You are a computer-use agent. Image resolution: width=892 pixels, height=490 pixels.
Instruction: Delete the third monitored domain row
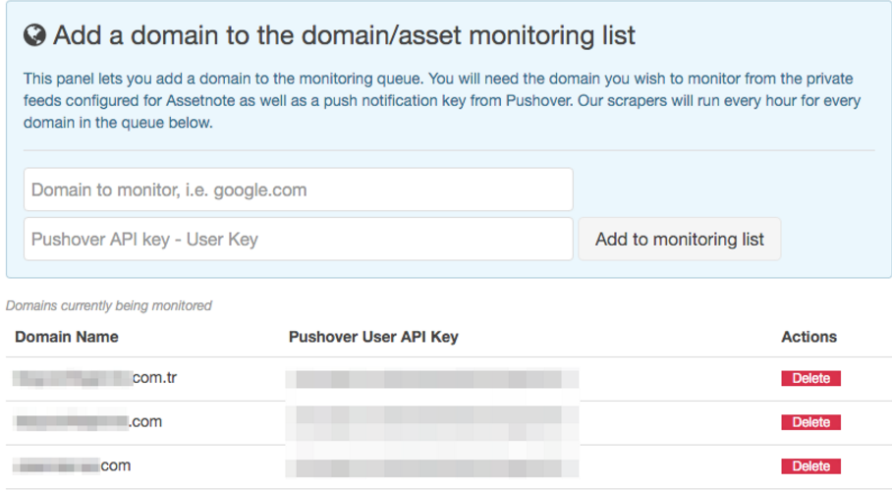tap(810, 466)
